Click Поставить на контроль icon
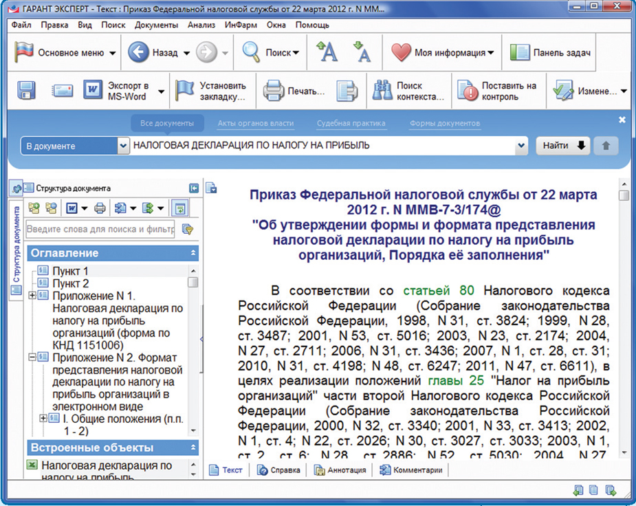This screenshot has width=636, height=506. click(x=468, y=91)
